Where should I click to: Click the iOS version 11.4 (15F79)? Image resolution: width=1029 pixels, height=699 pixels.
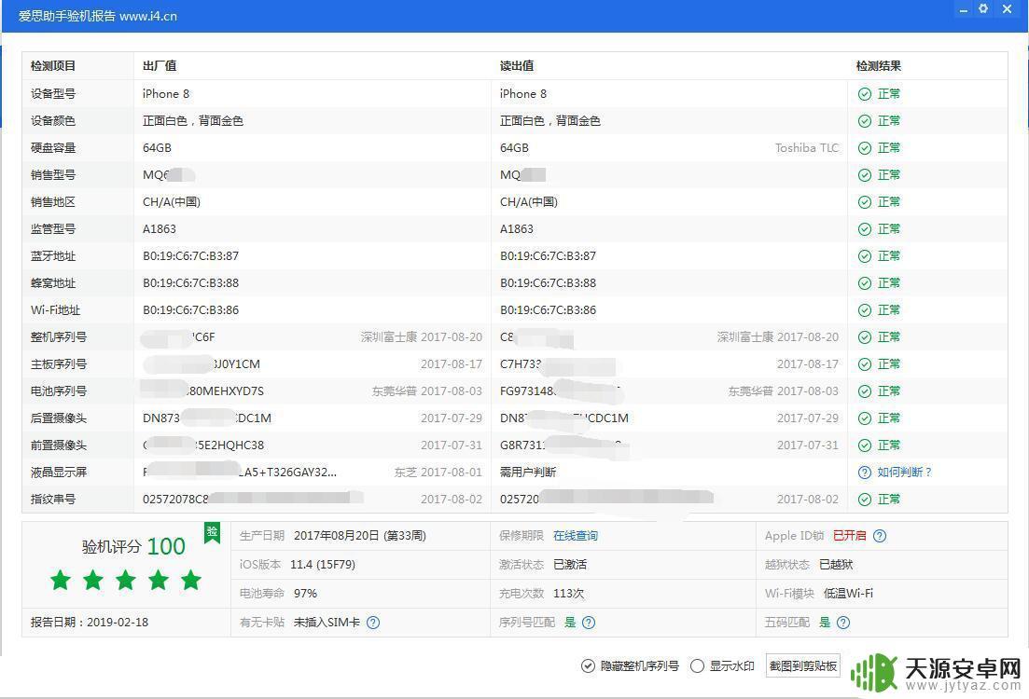(x=322, y=565)
